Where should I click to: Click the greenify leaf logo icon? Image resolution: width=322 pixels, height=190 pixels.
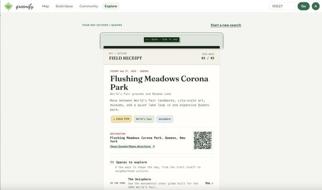point(8,6)
